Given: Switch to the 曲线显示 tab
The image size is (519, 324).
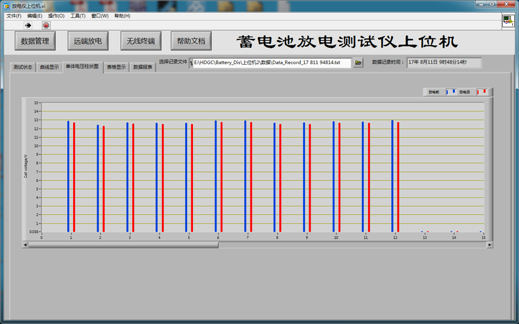Looking at the screenshot, I should pyautogui.click(x=50, y=68).
